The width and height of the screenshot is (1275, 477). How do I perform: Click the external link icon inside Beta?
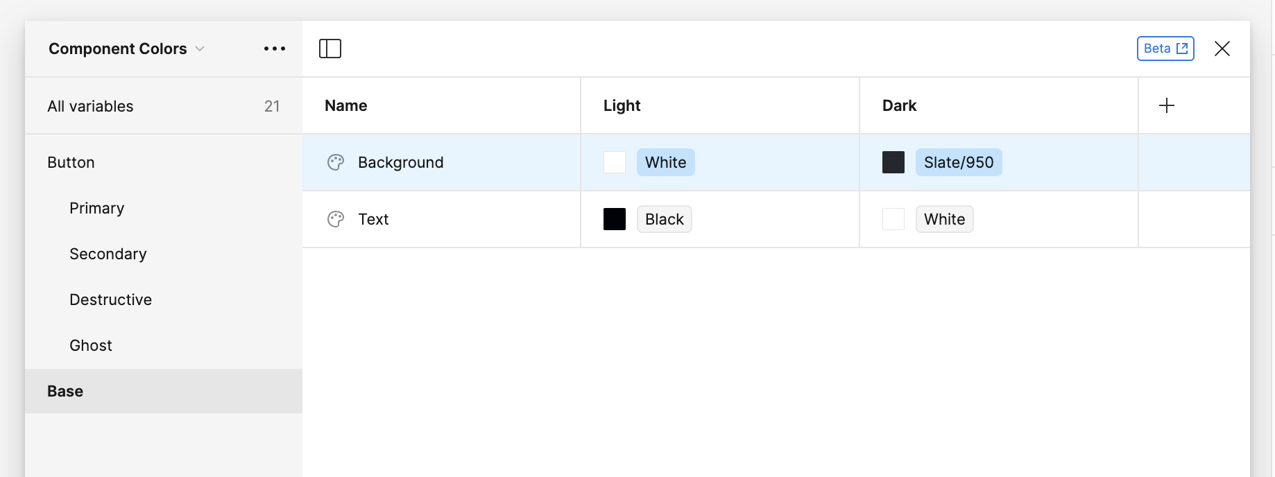pos(1181,48)
